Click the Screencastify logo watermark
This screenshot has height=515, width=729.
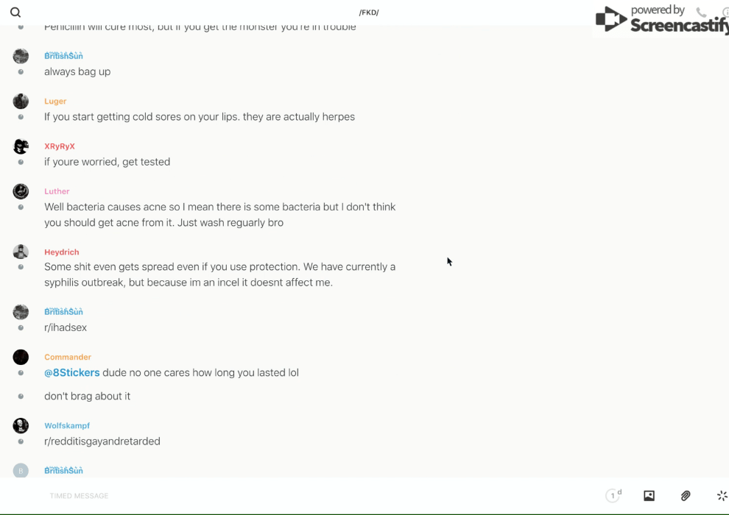coord(661,20)
